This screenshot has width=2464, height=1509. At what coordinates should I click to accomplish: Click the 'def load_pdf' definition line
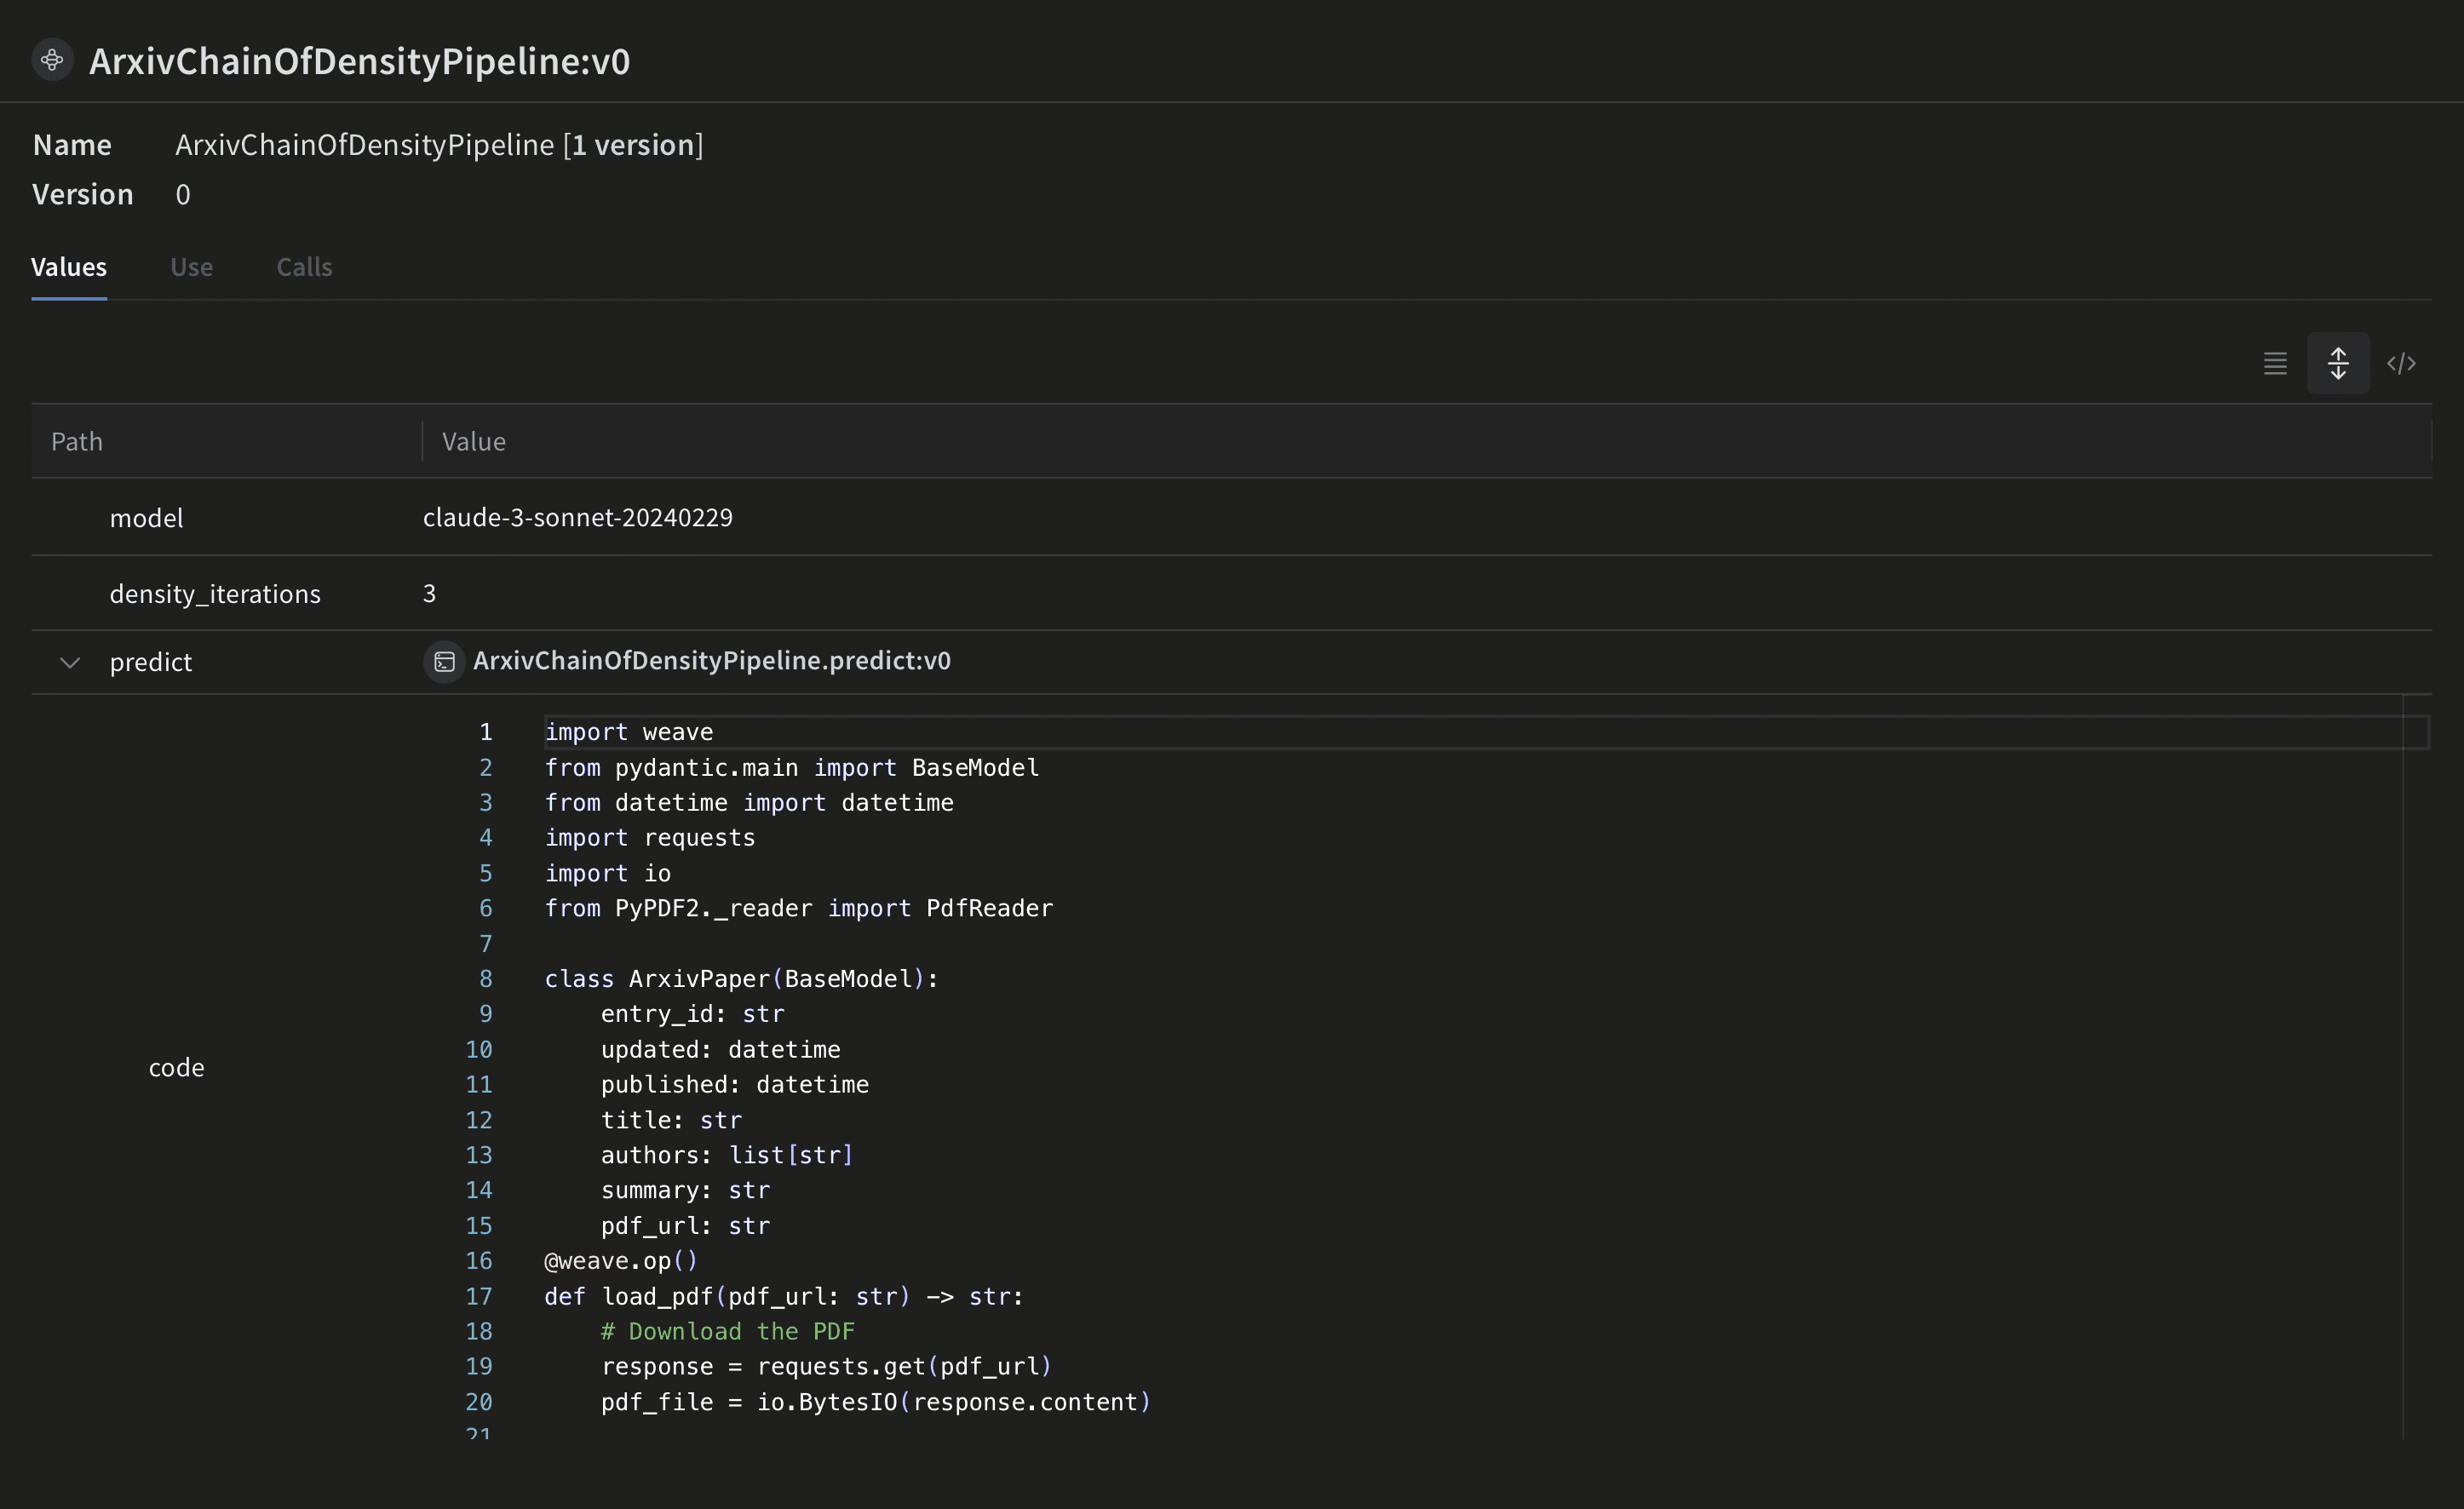(785, 1296)
